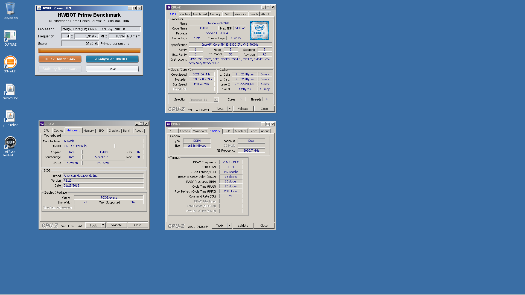Open Bench tab in CPU window
The width and height of the screenshot is (525, 295).
253,14
